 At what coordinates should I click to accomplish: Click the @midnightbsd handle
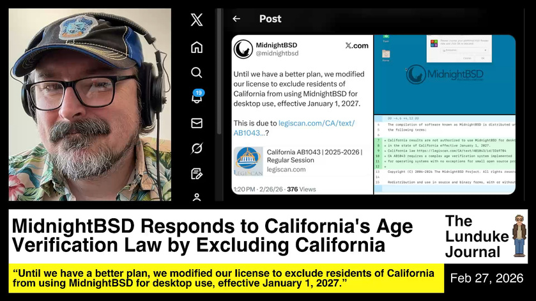[277, 54]
